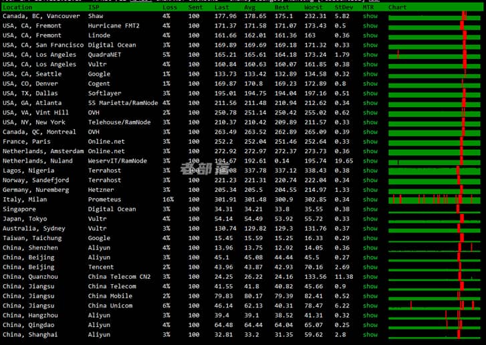Viewport: 486px width, 345px height.
Task: Open show link for Shenzhen Aliyun
Action: pos(370,247)
